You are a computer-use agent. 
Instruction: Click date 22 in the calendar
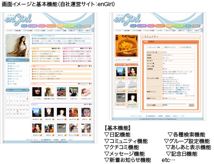tap(17, 110)
